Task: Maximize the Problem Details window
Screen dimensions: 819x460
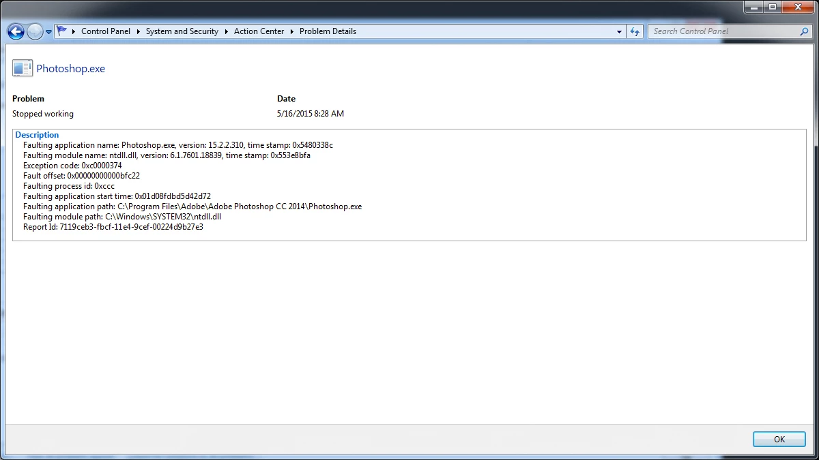Action: tap(772, 7)
